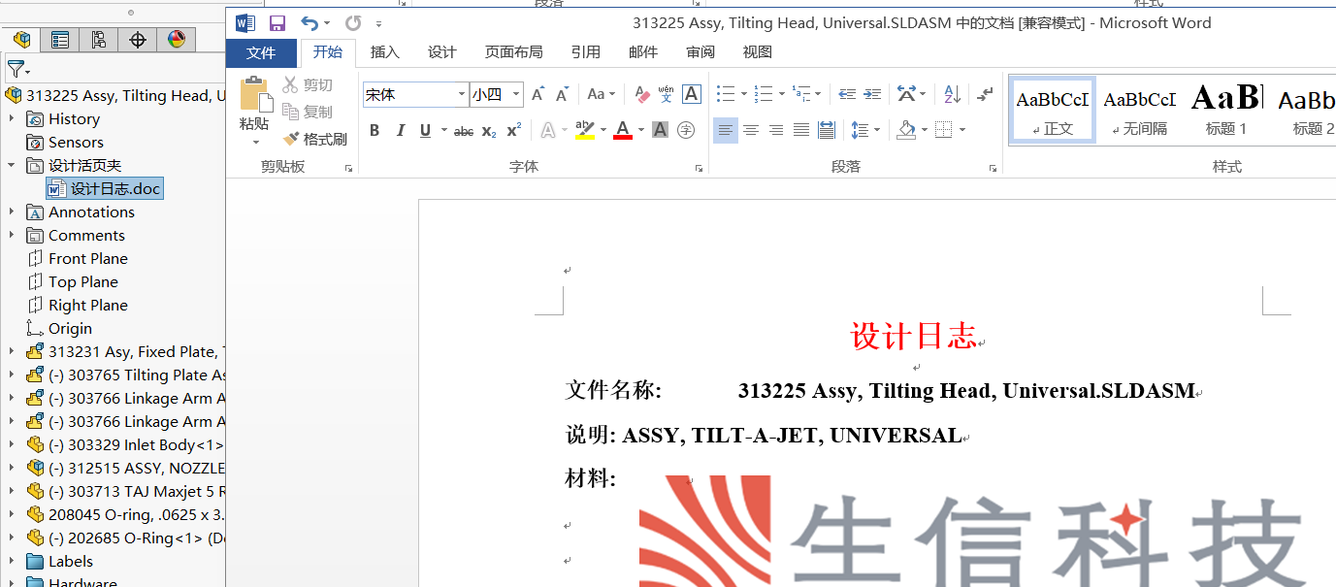Expand the 313231 Asy, Fixed Plate subassembly
The height and width of the screenshot is (587, 1336).
tap(12, 351)
